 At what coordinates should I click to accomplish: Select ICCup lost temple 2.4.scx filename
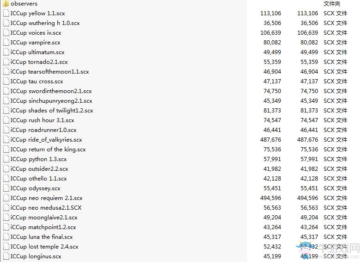click(44, 247)
